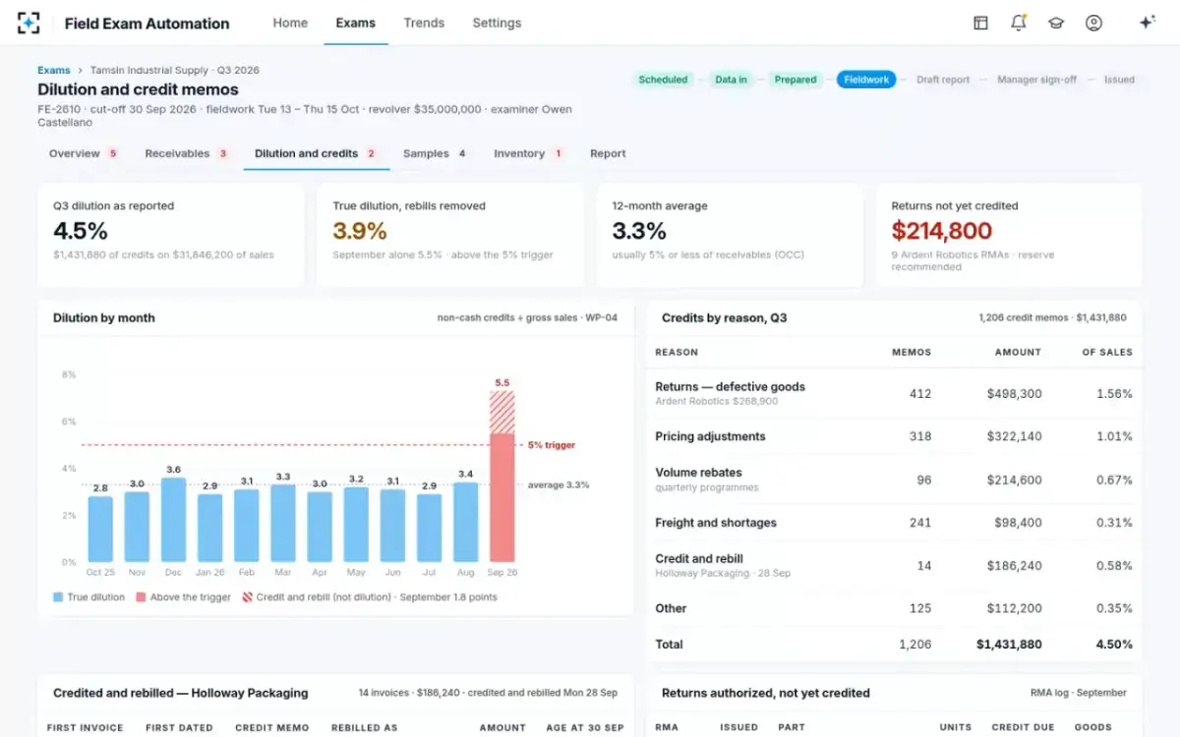This screenshot has height=737, width=1180.
Task: Sort by RMA column header
Action: point(667,727)
